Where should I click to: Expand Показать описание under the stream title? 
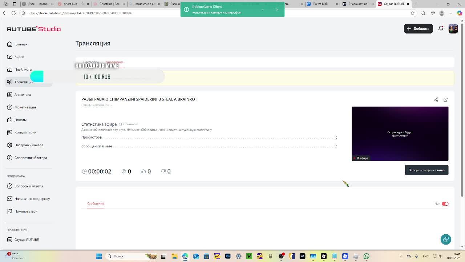coord(97,105)
